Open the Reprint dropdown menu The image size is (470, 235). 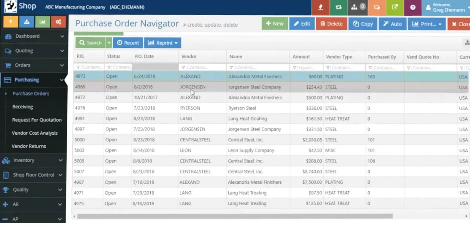(163, 43)
